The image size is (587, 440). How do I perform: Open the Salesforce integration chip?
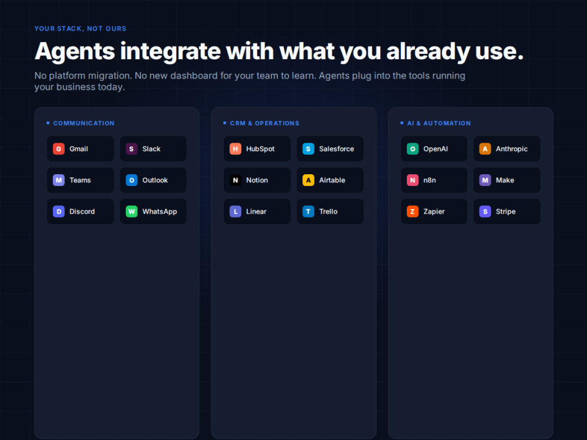[330, 149]
